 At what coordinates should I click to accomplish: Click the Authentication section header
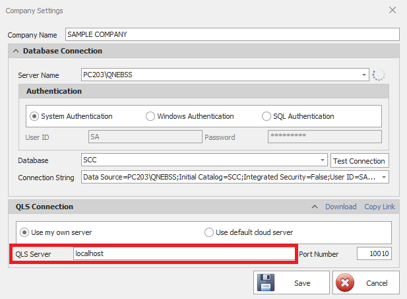pyautogui.click(x=204, y=91)
